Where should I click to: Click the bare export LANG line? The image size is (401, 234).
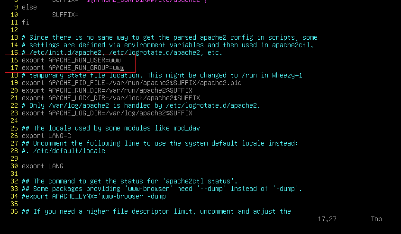pyautogui.click(x=43, y=166)
